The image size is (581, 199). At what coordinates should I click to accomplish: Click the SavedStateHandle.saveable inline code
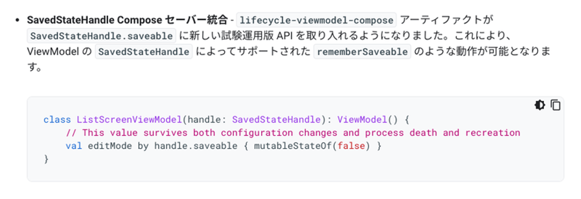coord(102,36)
